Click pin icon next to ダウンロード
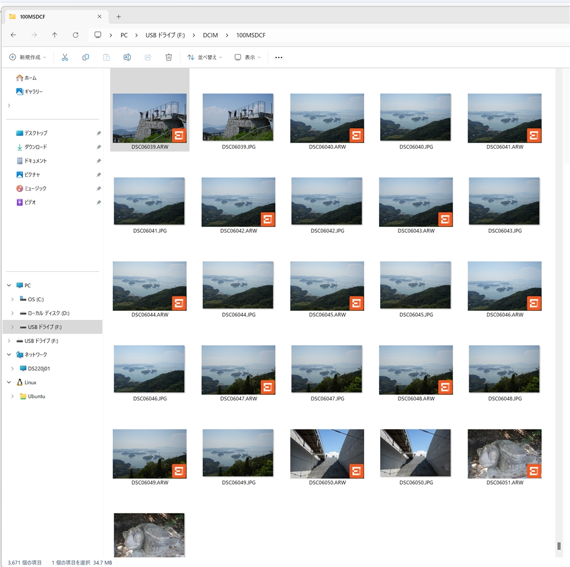 pyautogui.click(x=99, y=147)
